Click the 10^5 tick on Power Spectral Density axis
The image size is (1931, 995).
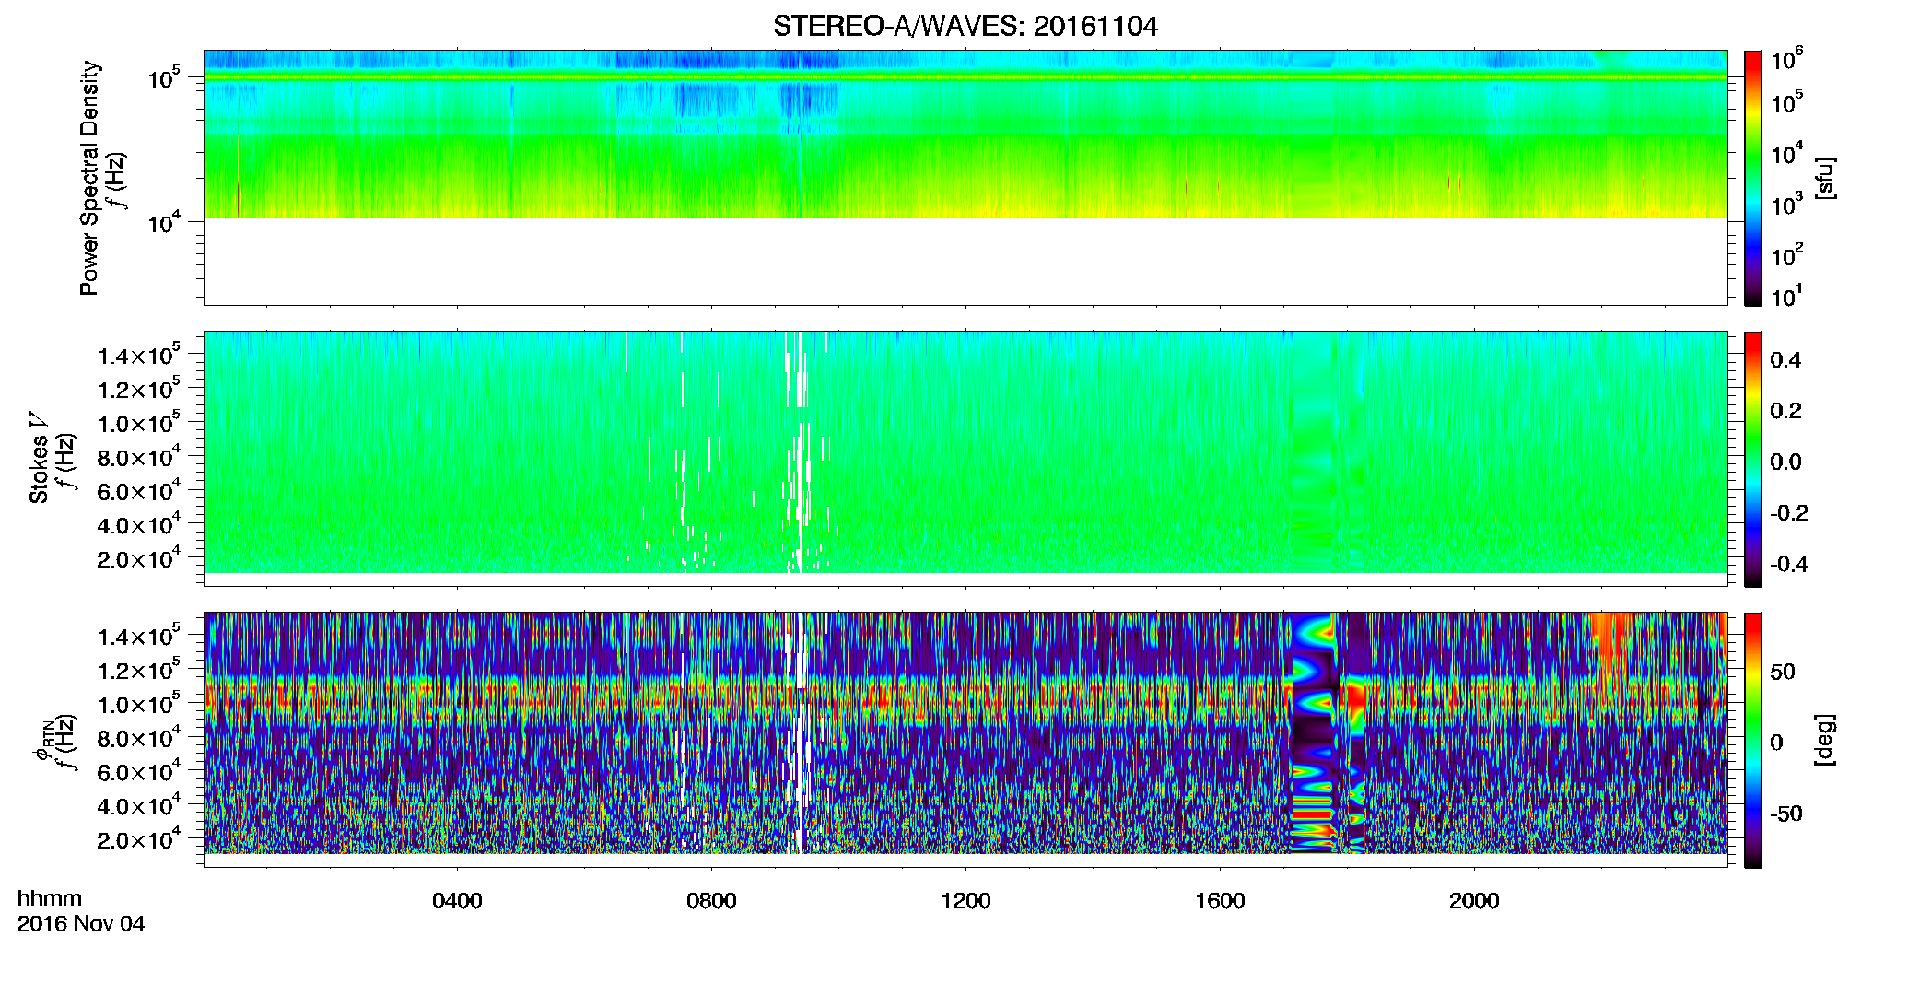tap(163, 77)
